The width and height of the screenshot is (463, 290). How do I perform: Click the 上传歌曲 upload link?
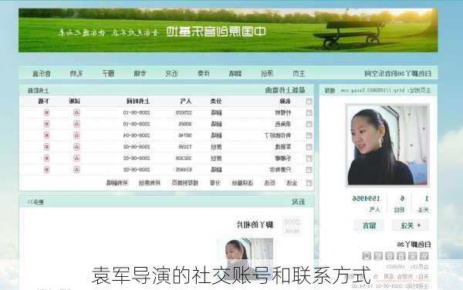pos(38,91)
